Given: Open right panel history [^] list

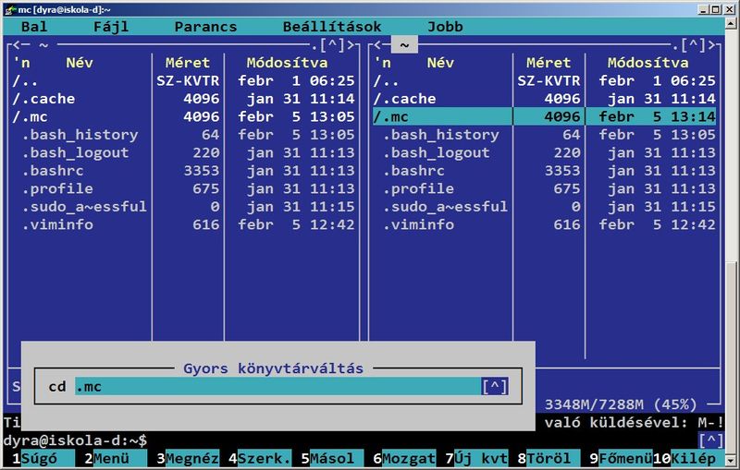Looking at the screenshot, I should point(694,45).
